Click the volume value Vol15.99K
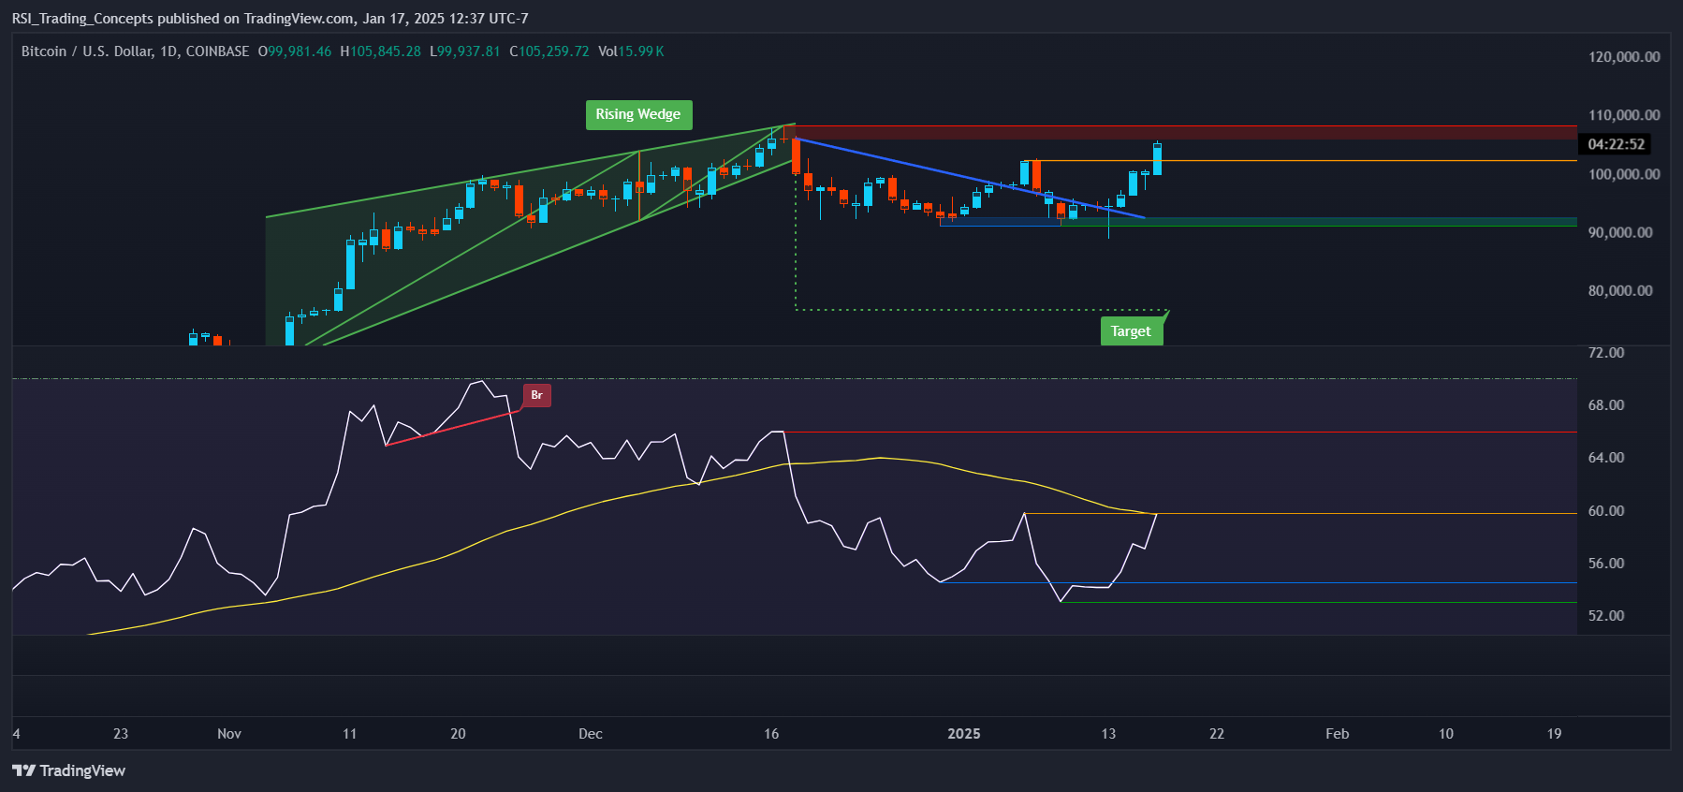Image resolution: width=1683 pixels, height=792 pixels. point(631,51)
